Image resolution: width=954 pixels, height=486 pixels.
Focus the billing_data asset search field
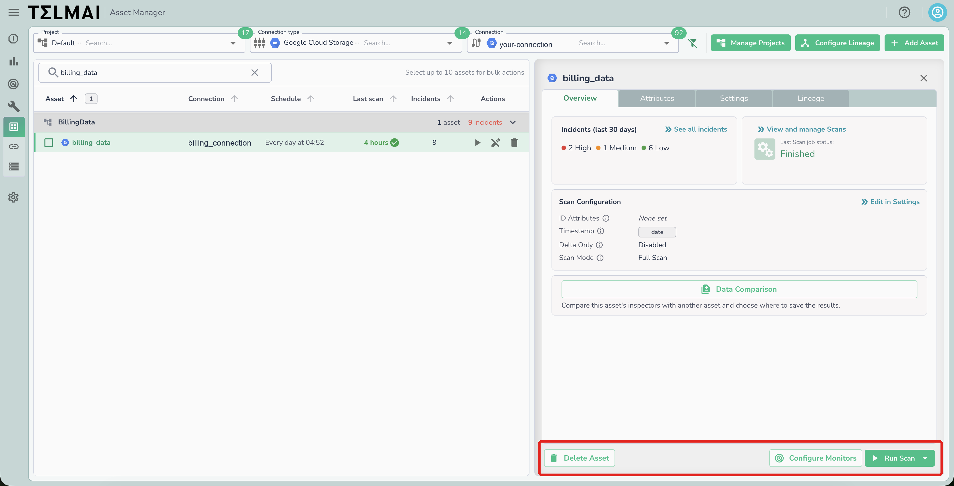155,73
